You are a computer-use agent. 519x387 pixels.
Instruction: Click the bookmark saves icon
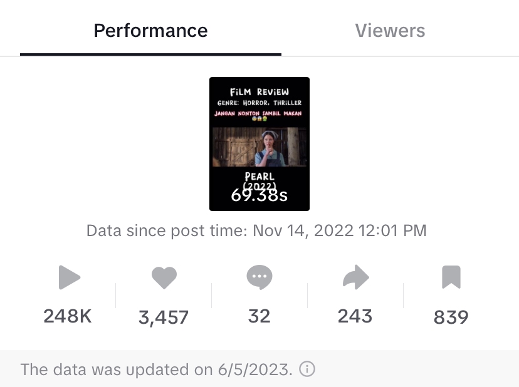tap(451, 277)
